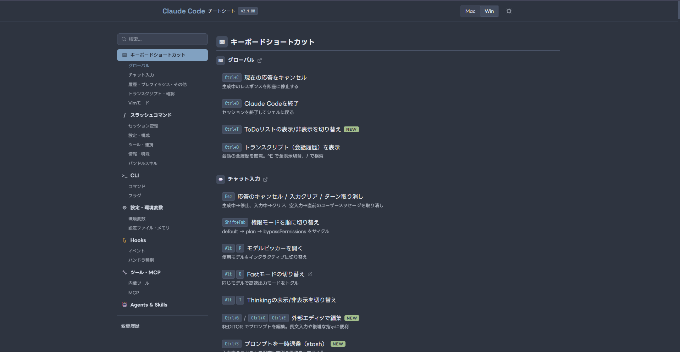This screenshot has width=680, height=352.
Task: Click the chat bubble icon beside チャット入力 heading
Action: pyautogui.click(x=221, y=179)
